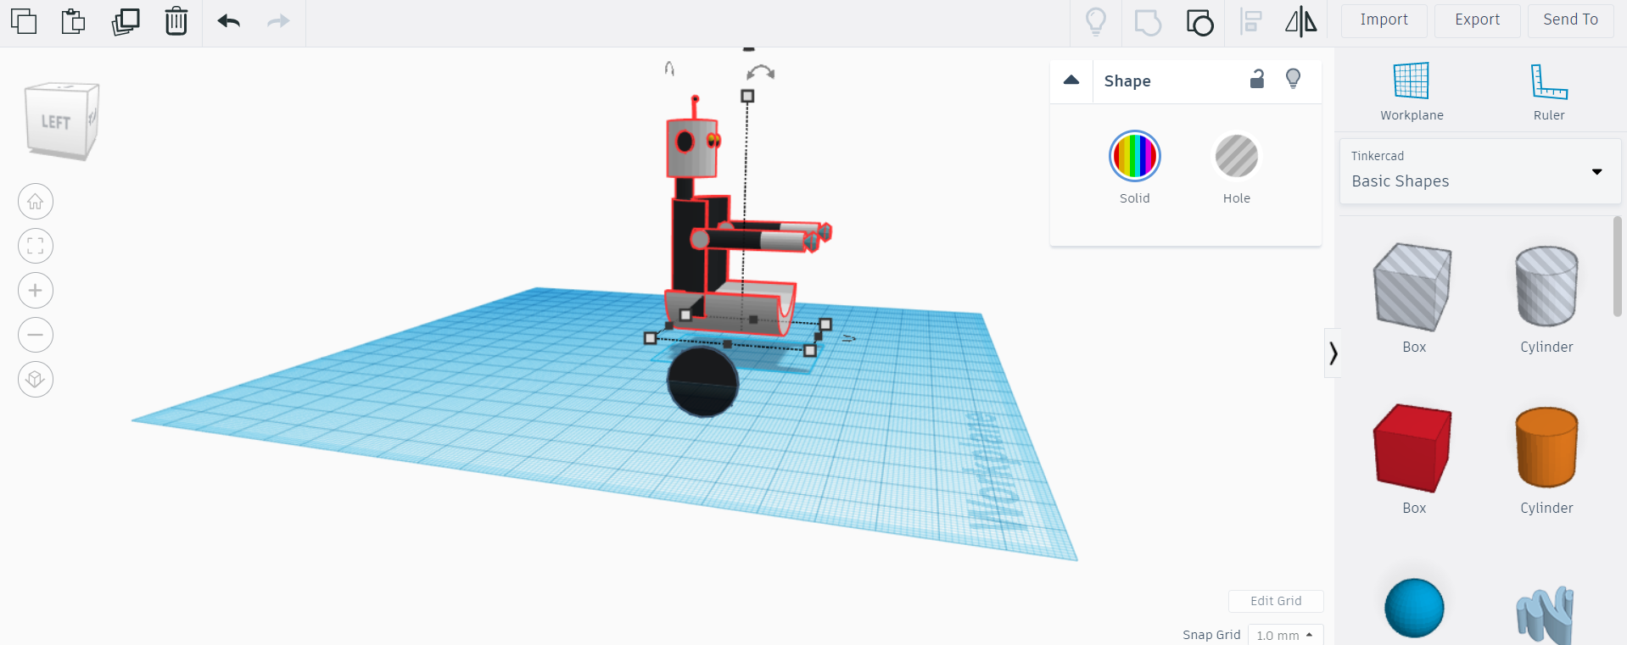This screenshot has width=1627, height=645.
Task: Pick the striped hole Box shape
Action: click(1412, 287)
